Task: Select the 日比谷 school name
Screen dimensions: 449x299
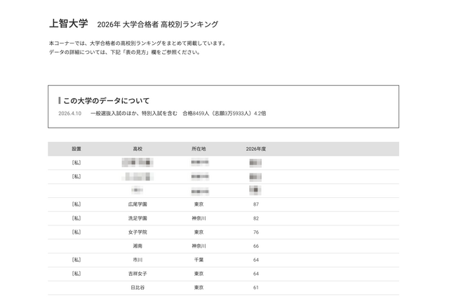Action: [138, 287]
